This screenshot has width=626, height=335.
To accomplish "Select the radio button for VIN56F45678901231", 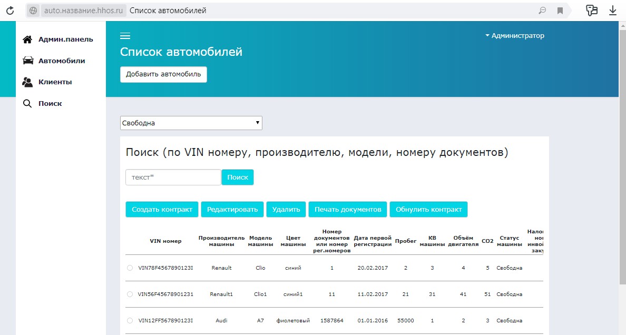I will point(130,294).
